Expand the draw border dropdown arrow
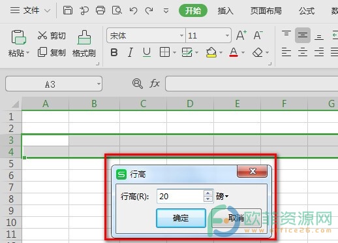Screen dimensions: 338x243 tap(197, 52)
